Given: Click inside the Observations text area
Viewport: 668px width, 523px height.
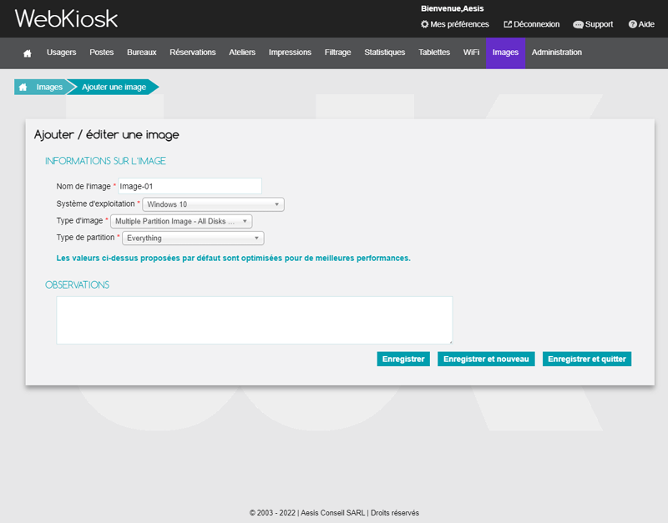Looking at the screenshot, I should click(255, 320).
